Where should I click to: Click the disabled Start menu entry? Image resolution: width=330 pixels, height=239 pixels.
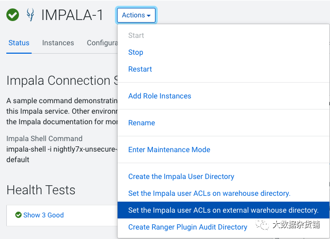tap(136, 35)
